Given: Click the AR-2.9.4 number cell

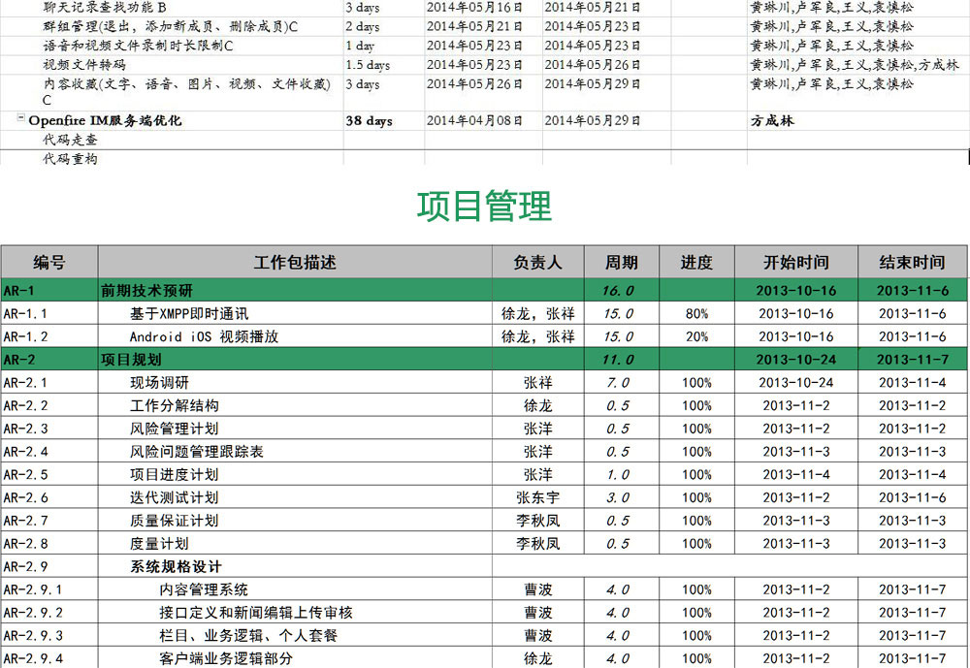Looking at the screenshot, I should point(33,658).
